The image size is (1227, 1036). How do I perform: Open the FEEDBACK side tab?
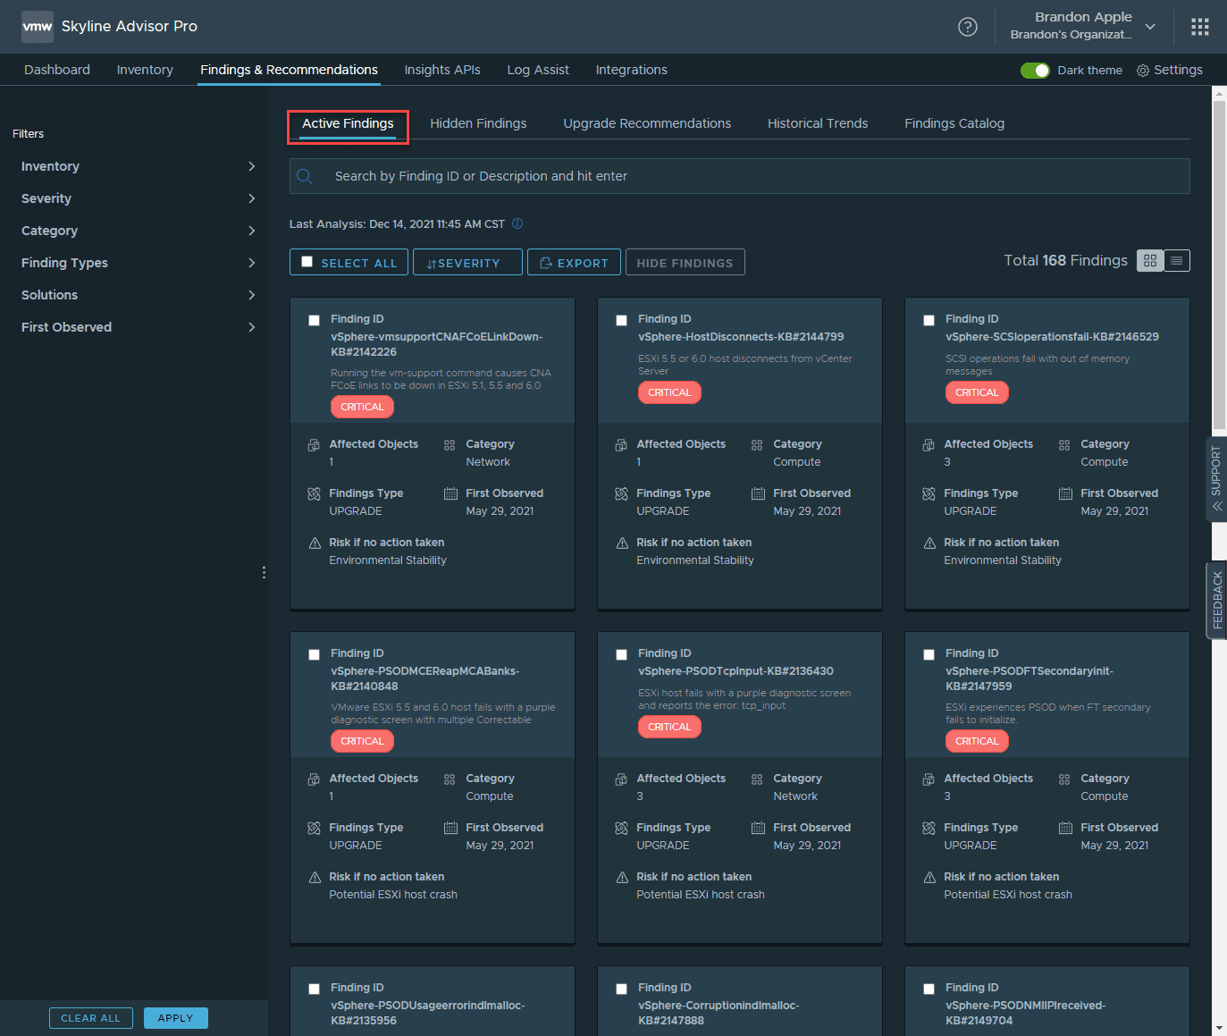[1217, 600]
